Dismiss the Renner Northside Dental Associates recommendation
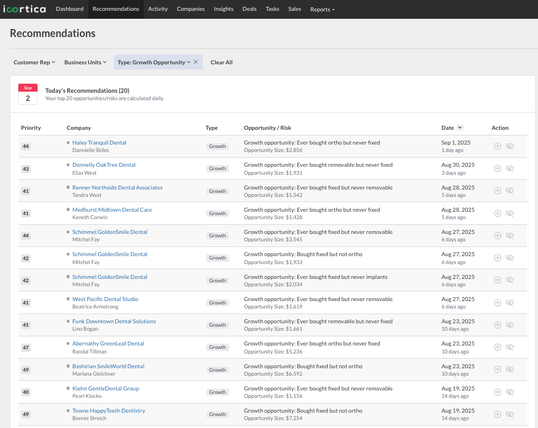The image size is (538, 428). (x=510, y=191)
